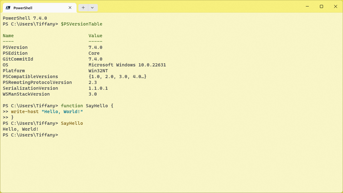Click the Value column header

(x=95, y=36)
